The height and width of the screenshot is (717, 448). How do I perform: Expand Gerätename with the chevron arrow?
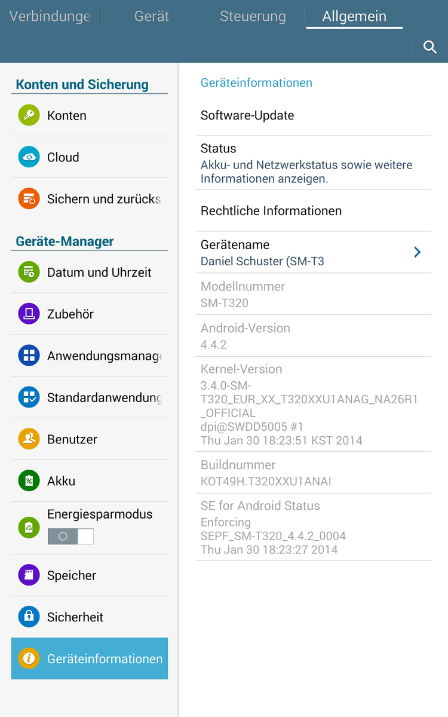[x=418, y=252]
